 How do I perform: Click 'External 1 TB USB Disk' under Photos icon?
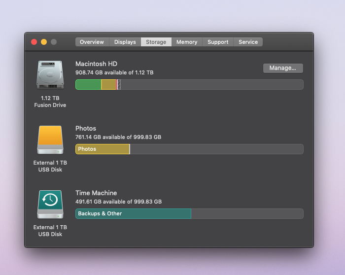[x=50, y=166]
